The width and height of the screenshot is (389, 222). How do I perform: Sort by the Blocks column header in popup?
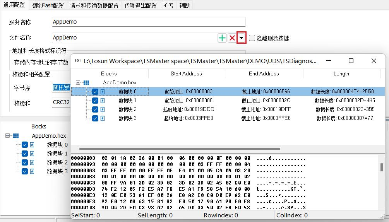pos(109,73)
